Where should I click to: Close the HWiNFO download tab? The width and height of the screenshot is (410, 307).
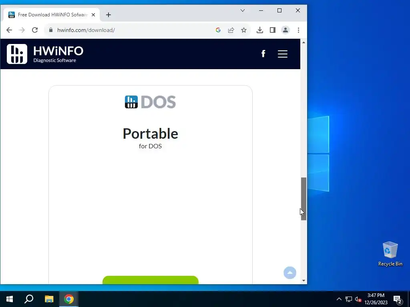click(x=93, y=15)
